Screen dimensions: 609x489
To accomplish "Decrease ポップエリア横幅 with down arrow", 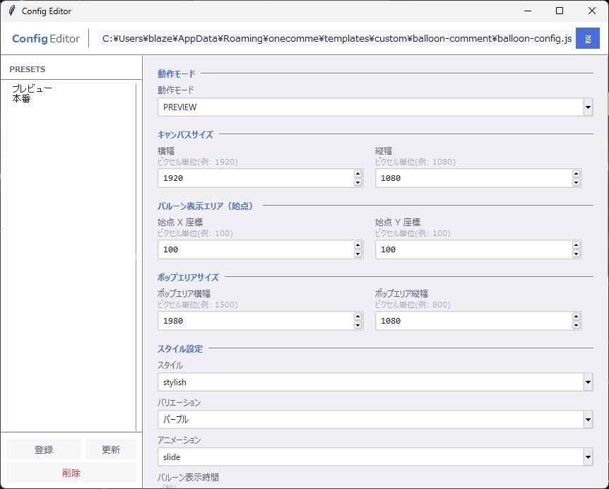I will [x=360, y=325].
